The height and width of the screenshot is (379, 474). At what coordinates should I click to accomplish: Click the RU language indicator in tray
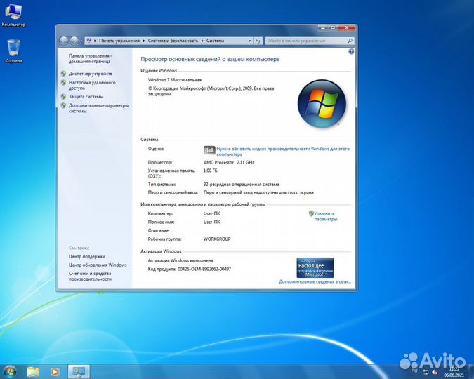[414, 371]
